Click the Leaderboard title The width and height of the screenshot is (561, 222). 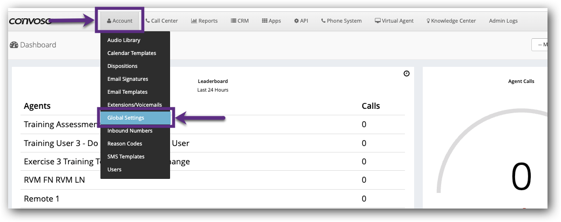click(213, 81)
